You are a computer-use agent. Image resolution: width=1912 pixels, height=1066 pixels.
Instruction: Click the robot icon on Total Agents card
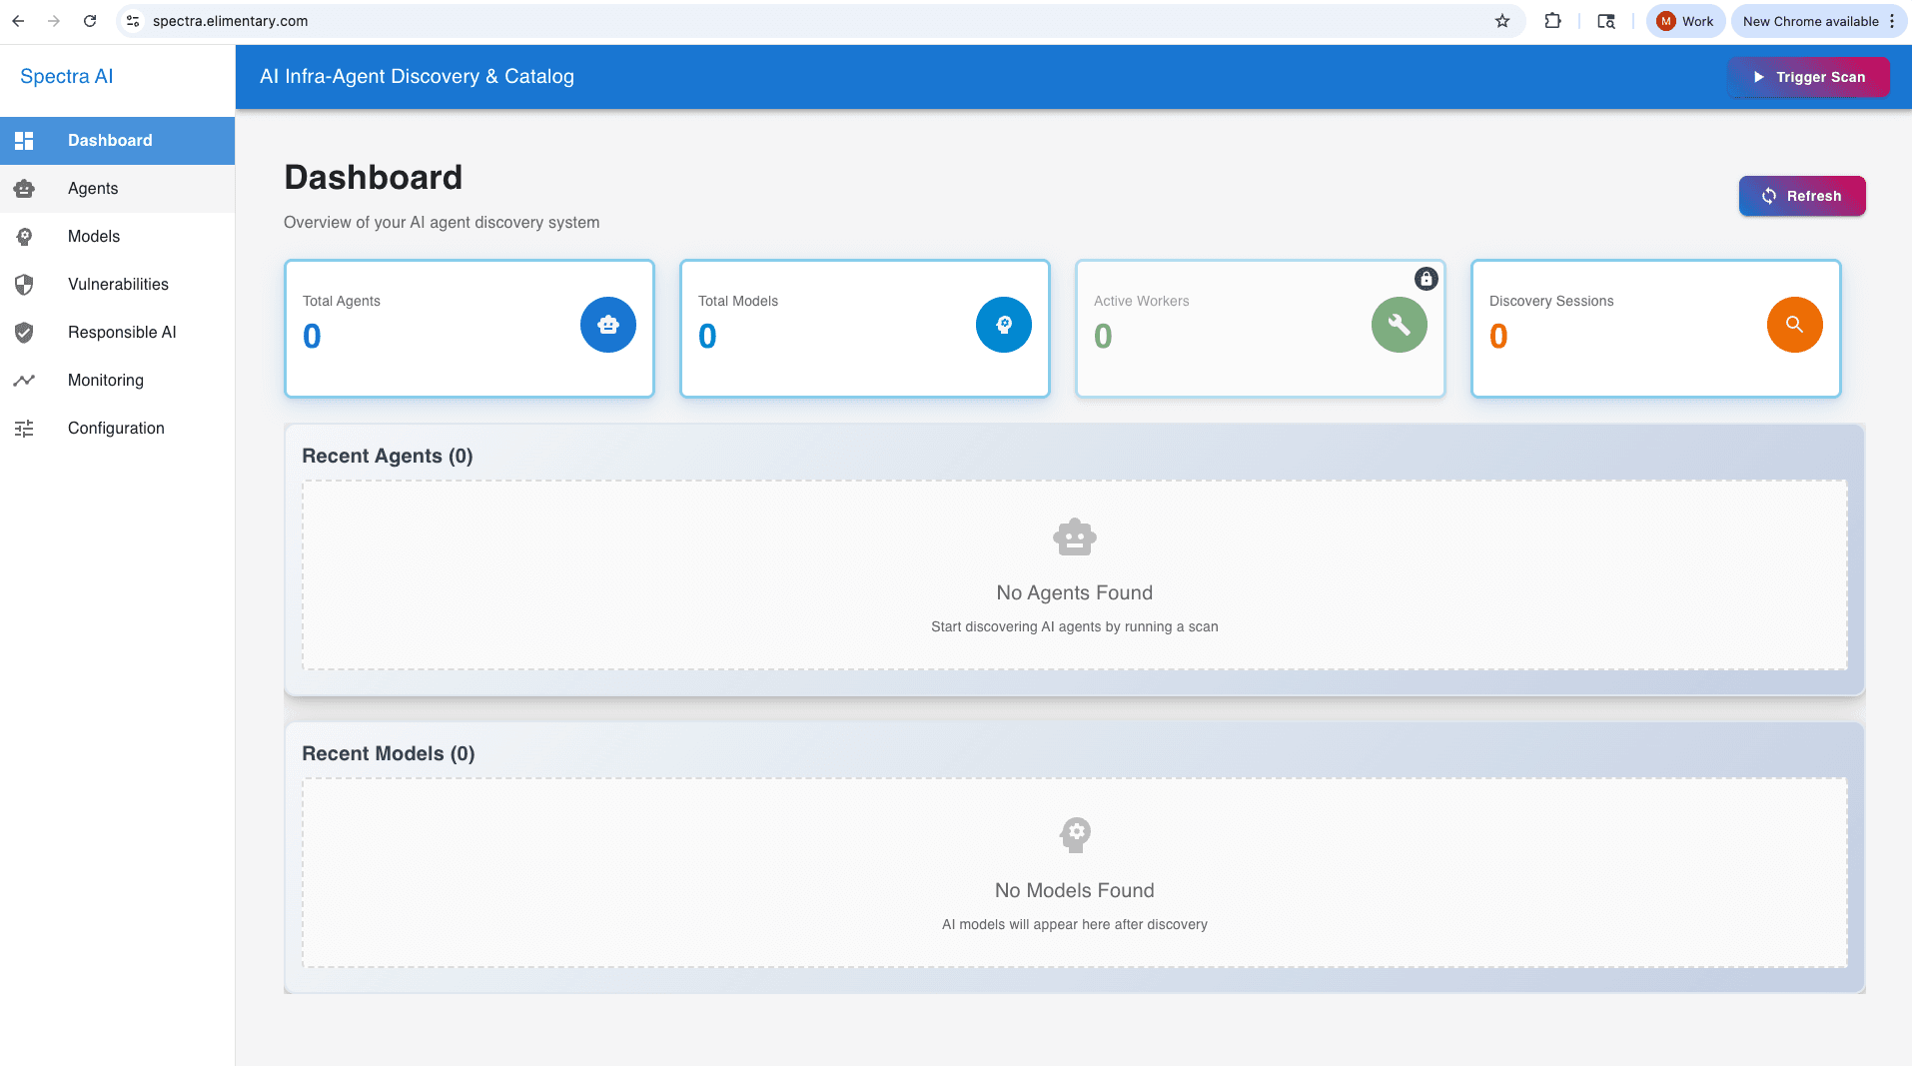pyautogui.click(x=607, y=325)
